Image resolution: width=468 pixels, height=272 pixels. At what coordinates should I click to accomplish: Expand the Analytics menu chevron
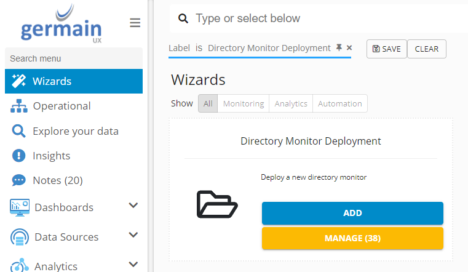click(133, 265)
